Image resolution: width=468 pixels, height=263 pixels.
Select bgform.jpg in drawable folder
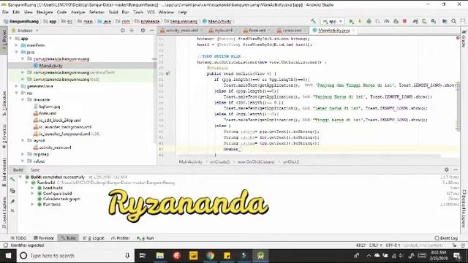pyautogui.click(x=49, y=107)
